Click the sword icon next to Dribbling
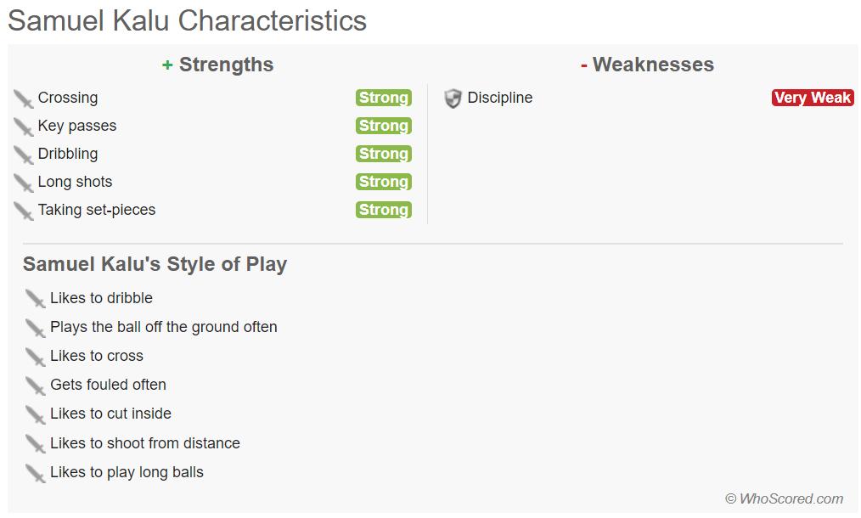Screen dimensions: 861x518 pyautogui.click(x=23, y=155)
